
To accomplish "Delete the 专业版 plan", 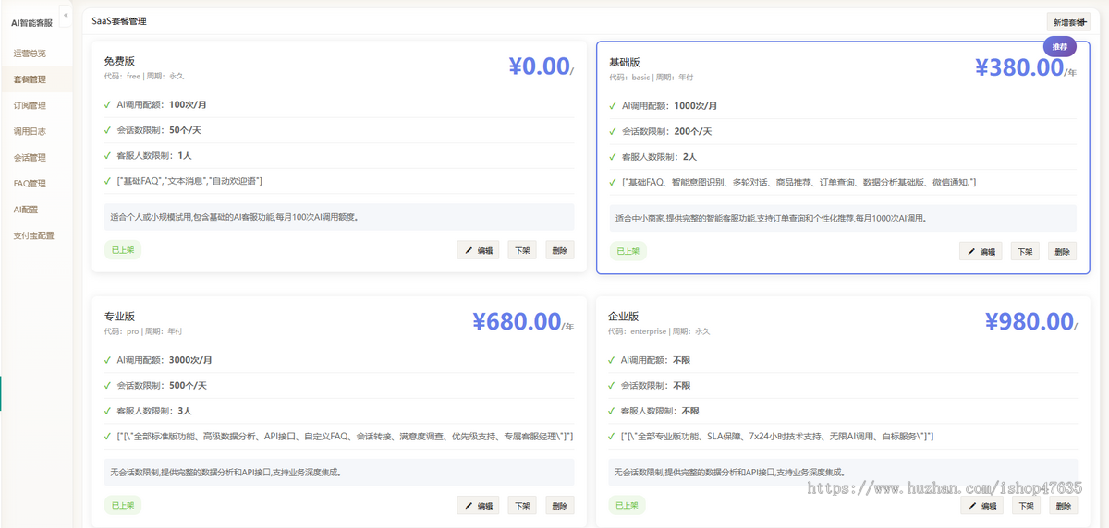I will 559,505.
